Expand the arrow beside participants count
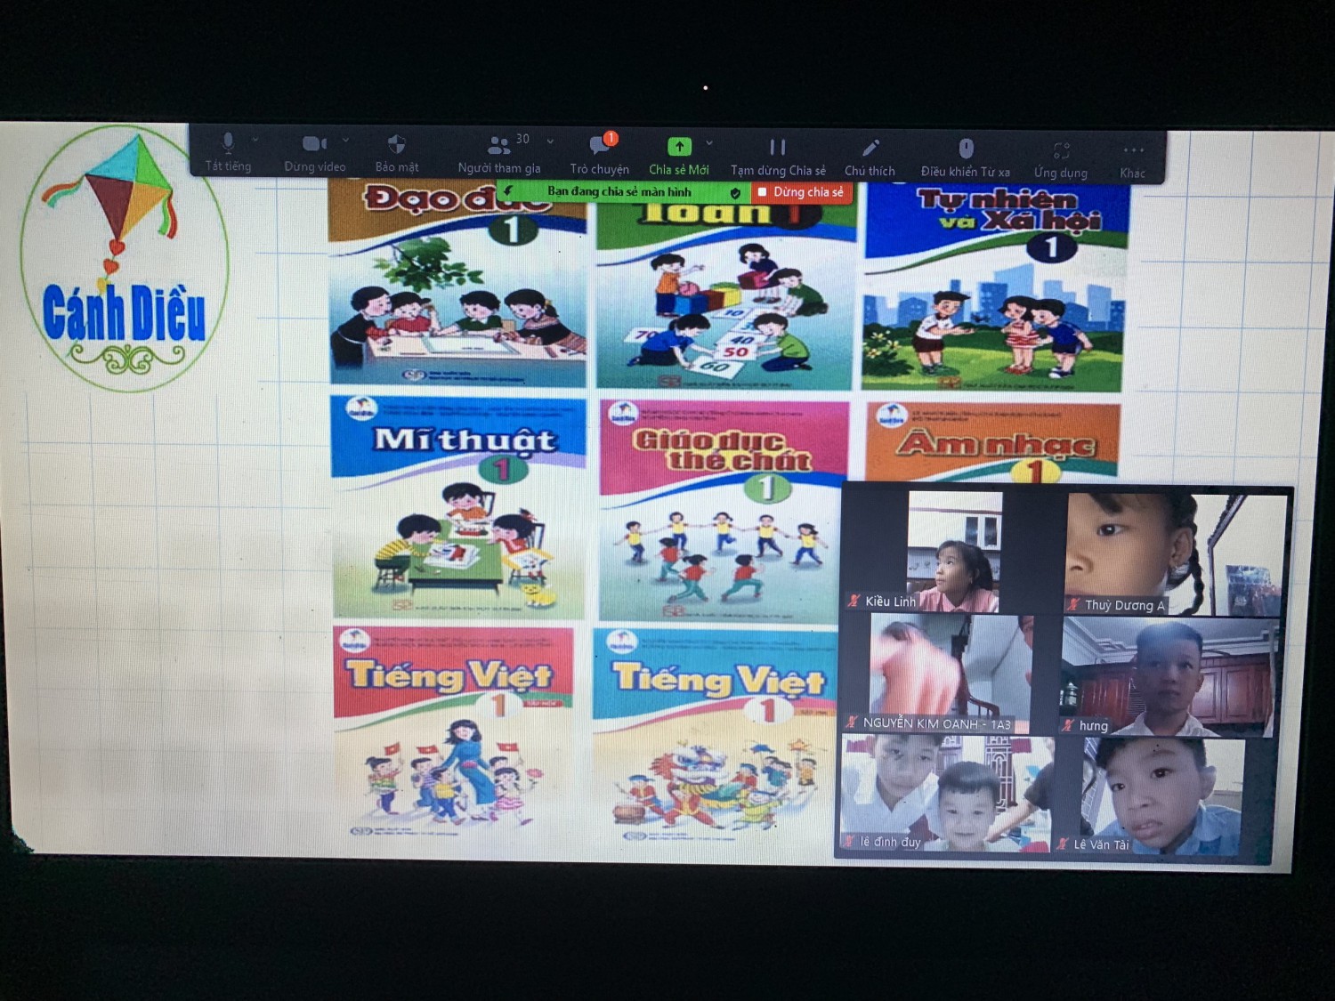Image resolution: width=1335 pixels, height=1001 pixels. (550, 141)
